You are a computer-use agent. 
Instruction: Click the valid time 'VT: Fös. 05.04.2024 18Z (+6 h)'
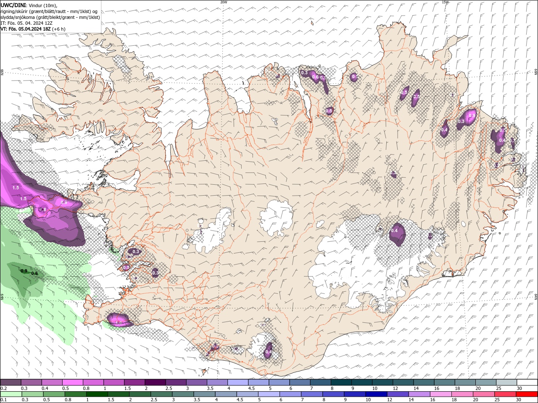click(33, 29)
